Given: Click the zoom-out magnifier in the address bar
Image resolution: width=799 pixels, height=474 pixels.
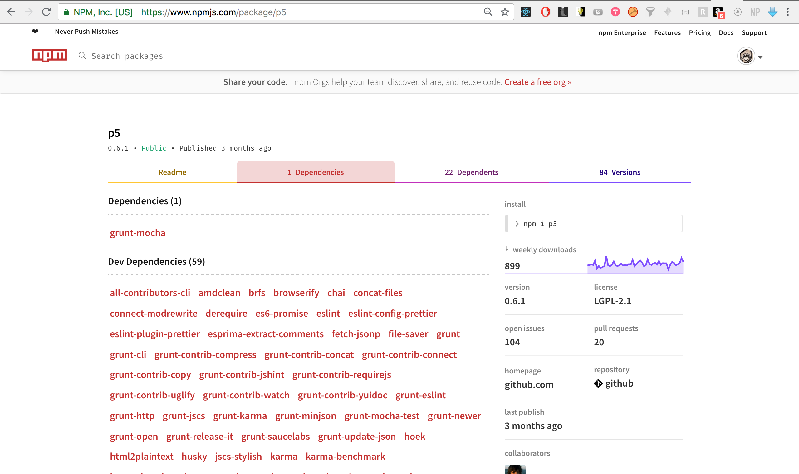Looking at the screenshot, I should tap(488, 12).
